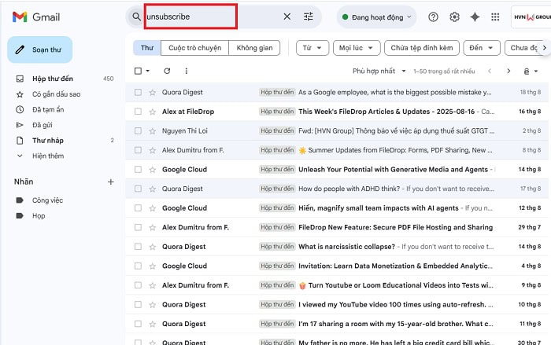Open the select-all dropdown arrow
This screenshot has width=551, height=345.
(148, 71)
